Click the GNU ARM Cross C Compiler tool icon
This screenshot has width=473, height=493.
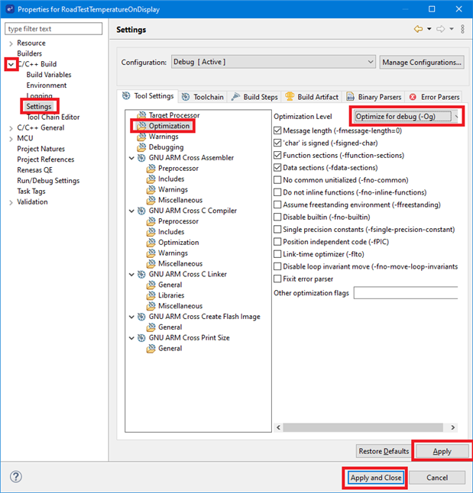[141, 211]
